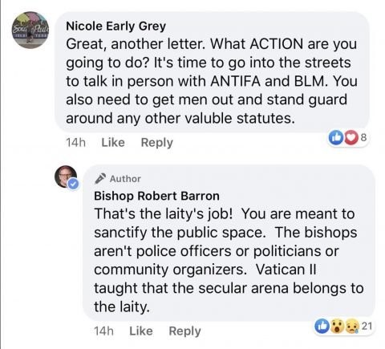Click the 14h timestamp on Nicole's comment

(75, 143)
